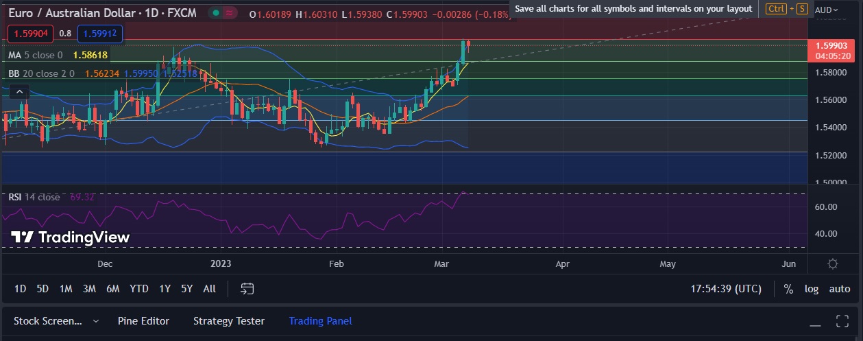Toggle percent scale mode
Viewport: 863px width, 341px height.
click(x=788, y=289)
